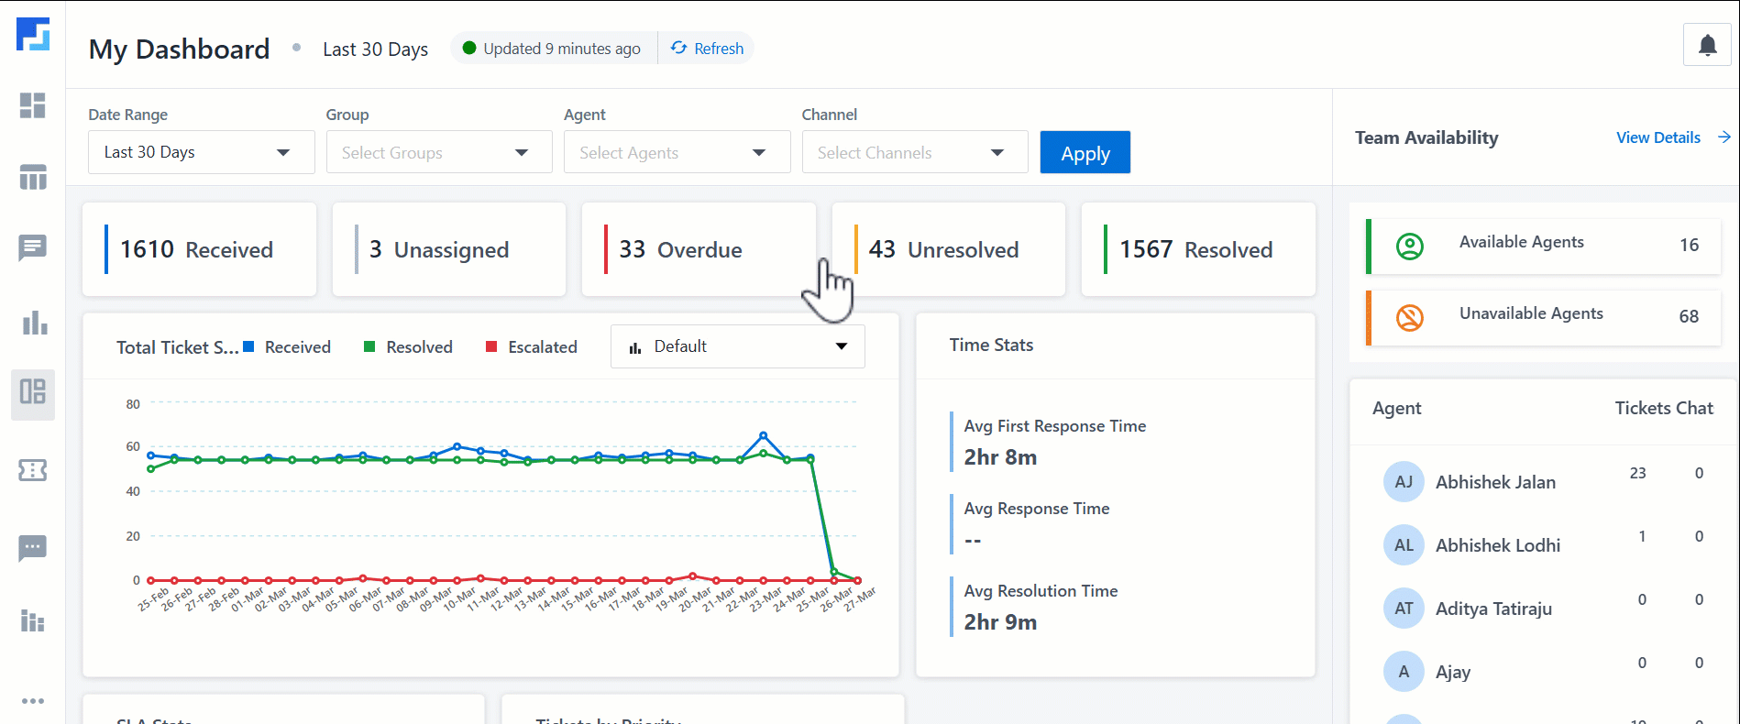
Task: Click the green first data point at 25-Feb
Action: [151, 468]
